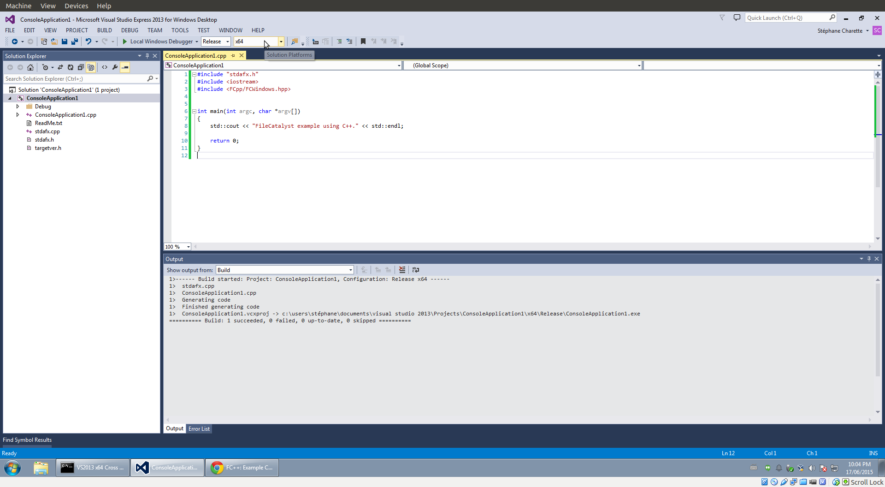Open Chrome from the Windows taskbar
The width and height of the screenshot is (885, 487).
242,468
